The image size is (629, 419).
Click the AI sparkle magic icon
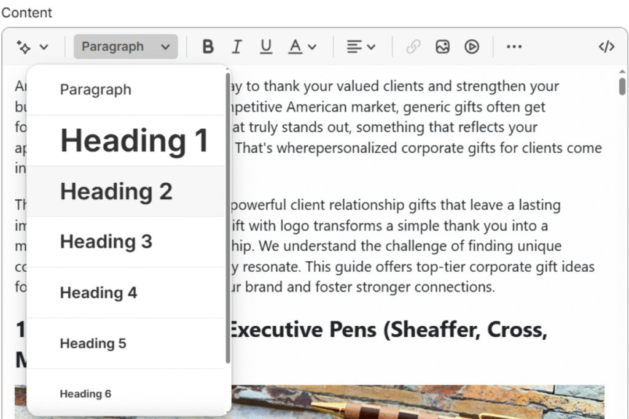point(24,47)
